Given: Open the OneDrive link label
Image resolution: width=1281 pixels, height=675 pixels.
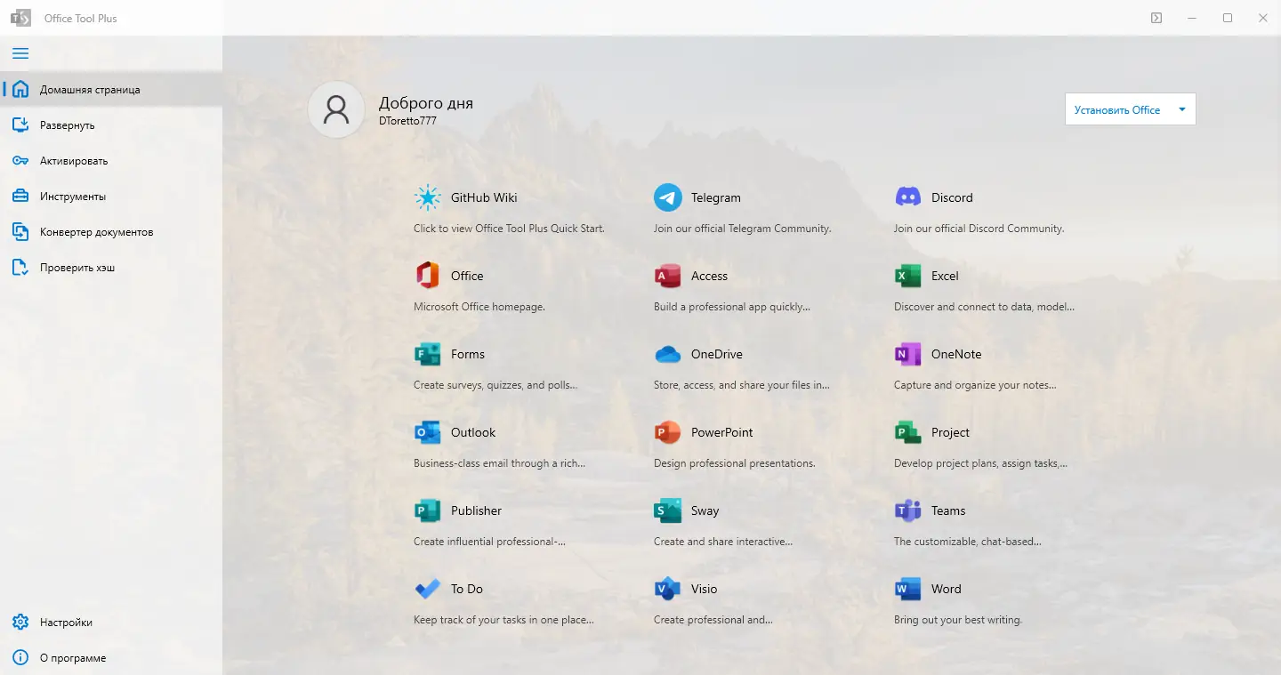Looking at the screenshot, I should 717,354.
